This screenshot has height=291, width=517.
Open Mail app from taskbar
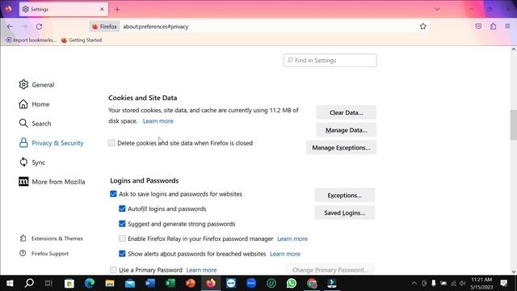[x=130, y=283]
